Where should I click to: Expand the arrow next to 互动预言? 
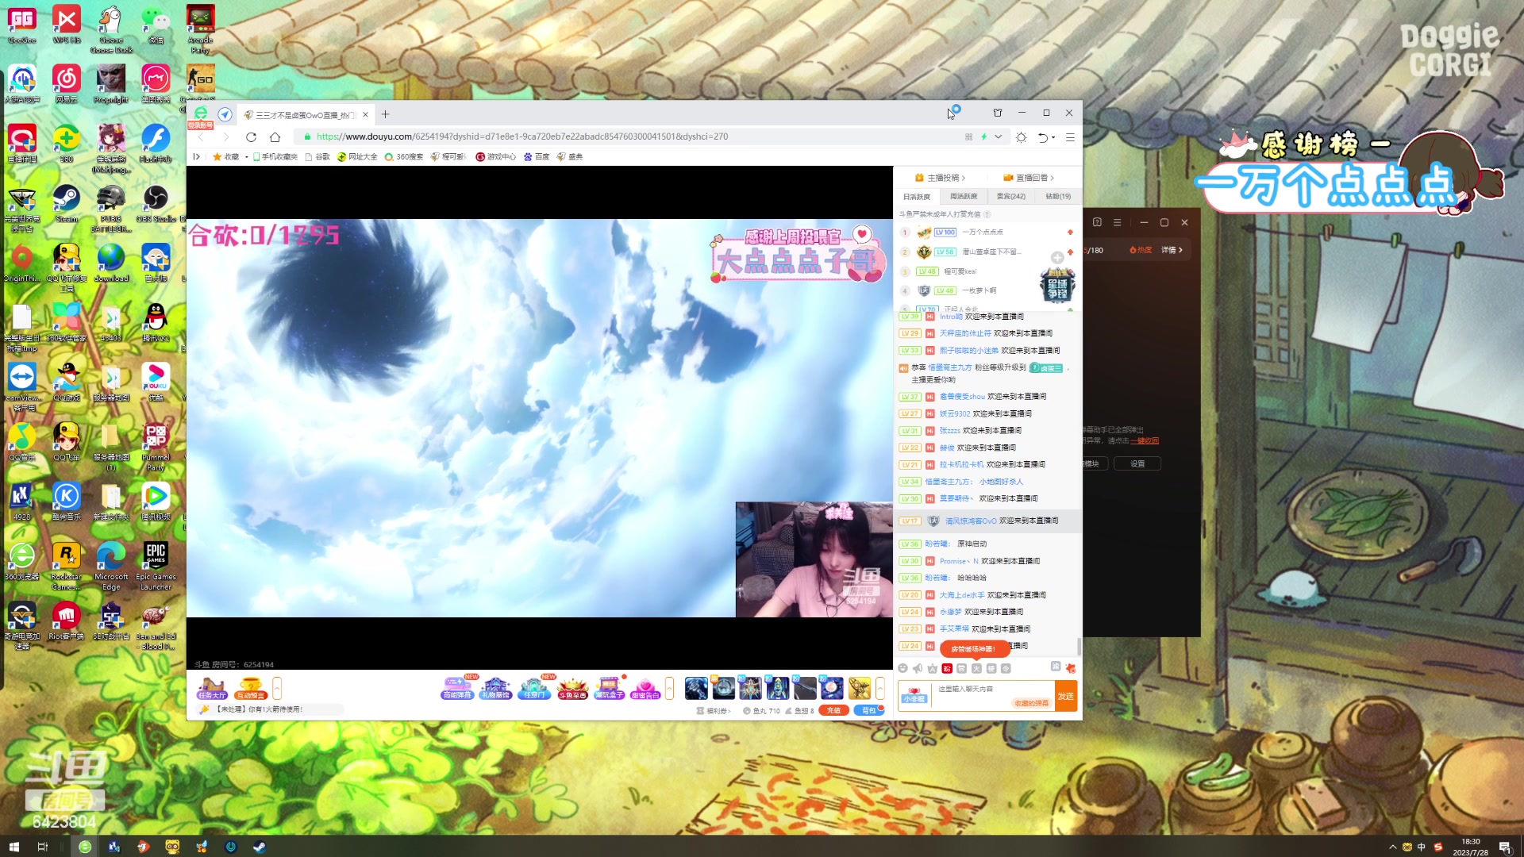pos(277,688)
